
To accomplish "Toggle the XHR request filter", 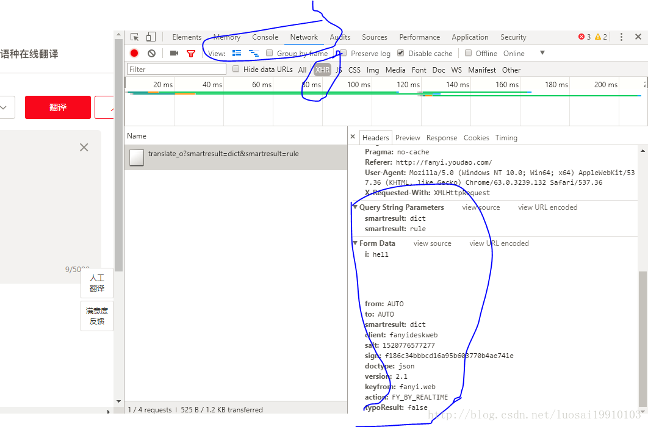I will pos(322,70).
